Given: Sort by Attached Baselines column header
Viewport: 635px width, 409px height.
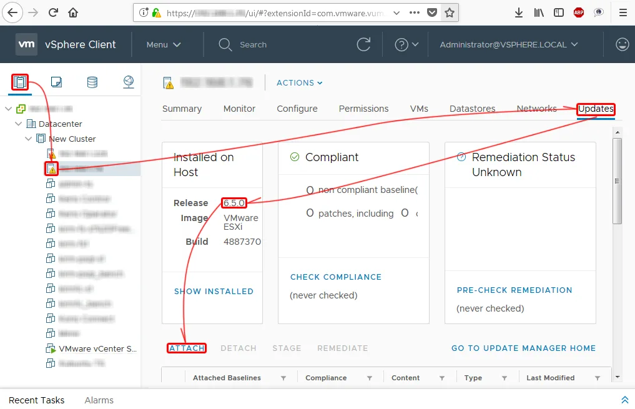Looking at the screenshot, I should [x=227, y=378].
